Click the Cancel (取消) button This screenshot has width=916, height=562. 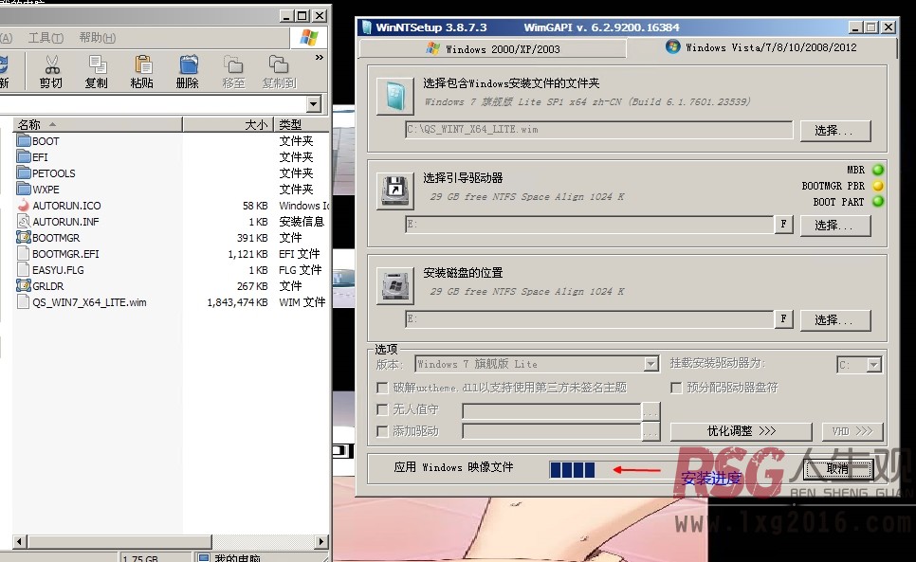pyautogui.click(x=837, y=468)
